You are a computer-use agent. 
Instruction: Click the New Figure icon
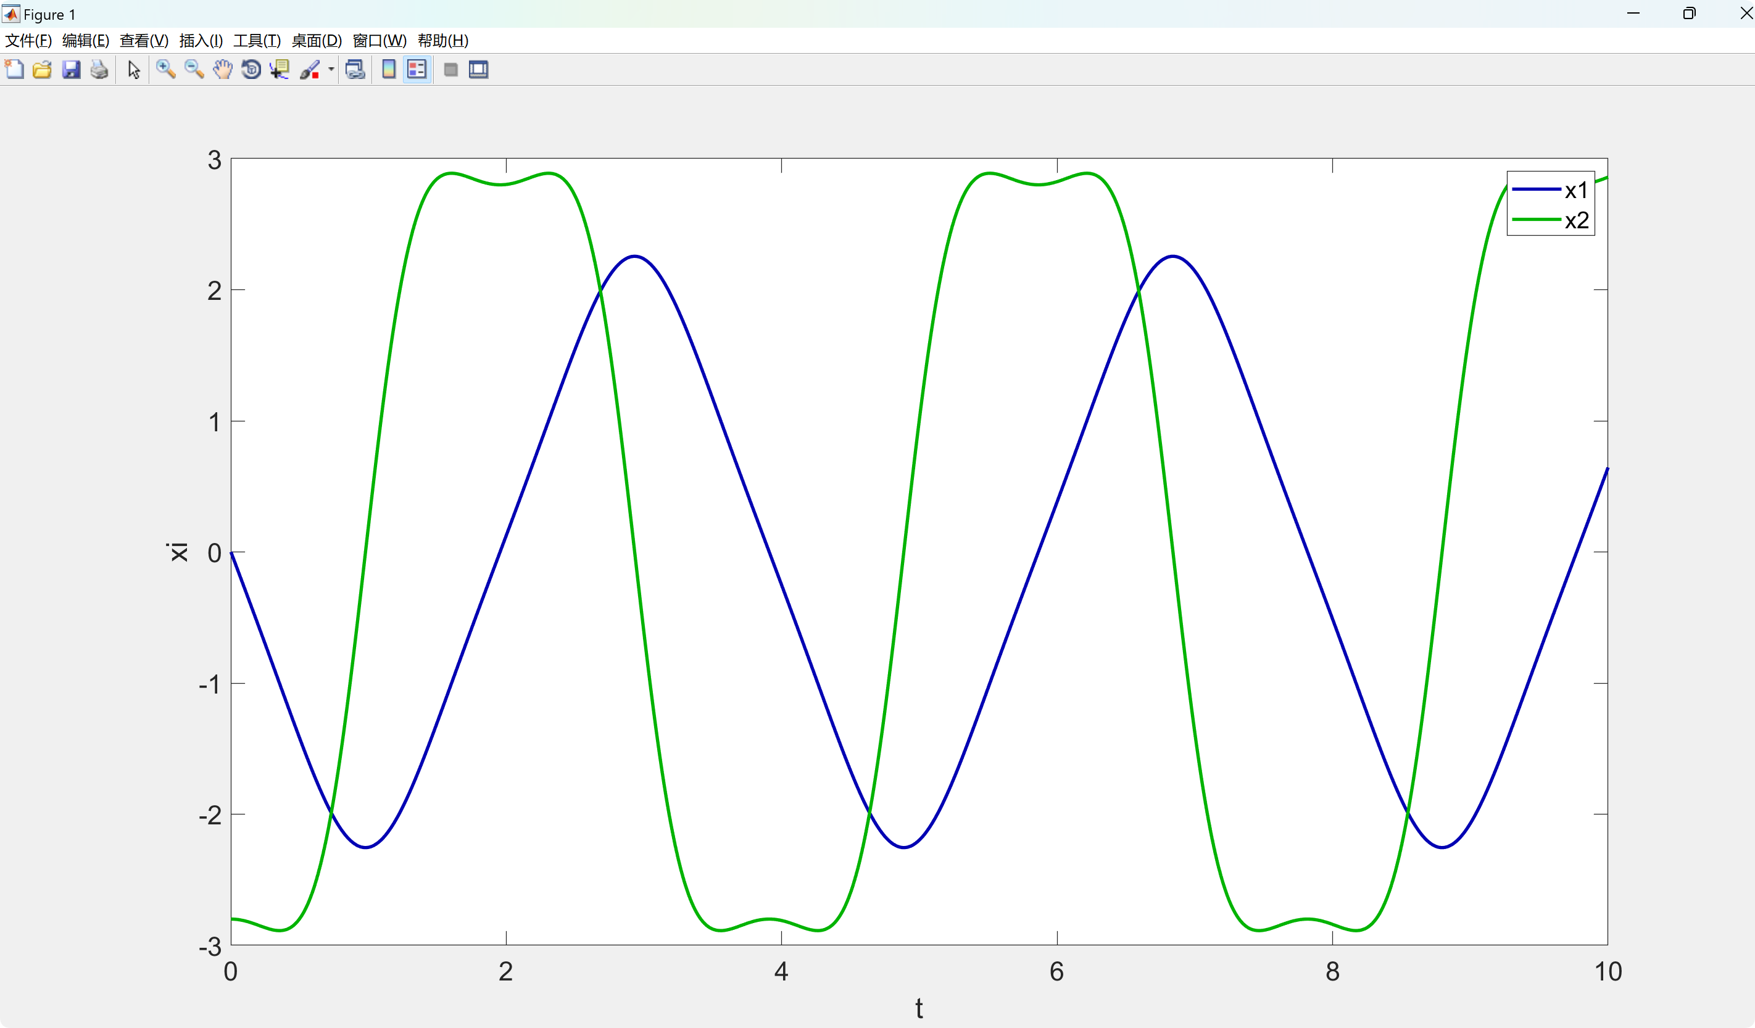[15, 70]
